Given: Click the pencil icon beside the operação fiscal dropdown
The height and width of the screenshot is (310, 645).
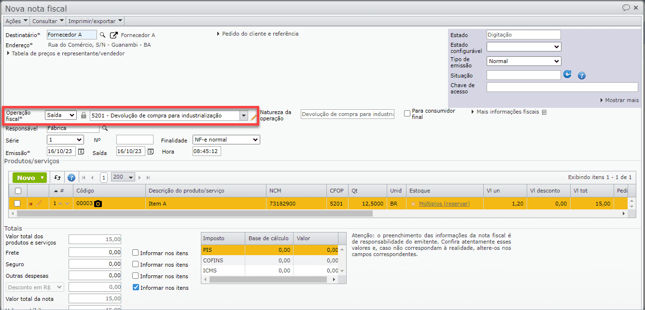Looking at the screenshot, I should pyautogui.click(x=253, y=116).
